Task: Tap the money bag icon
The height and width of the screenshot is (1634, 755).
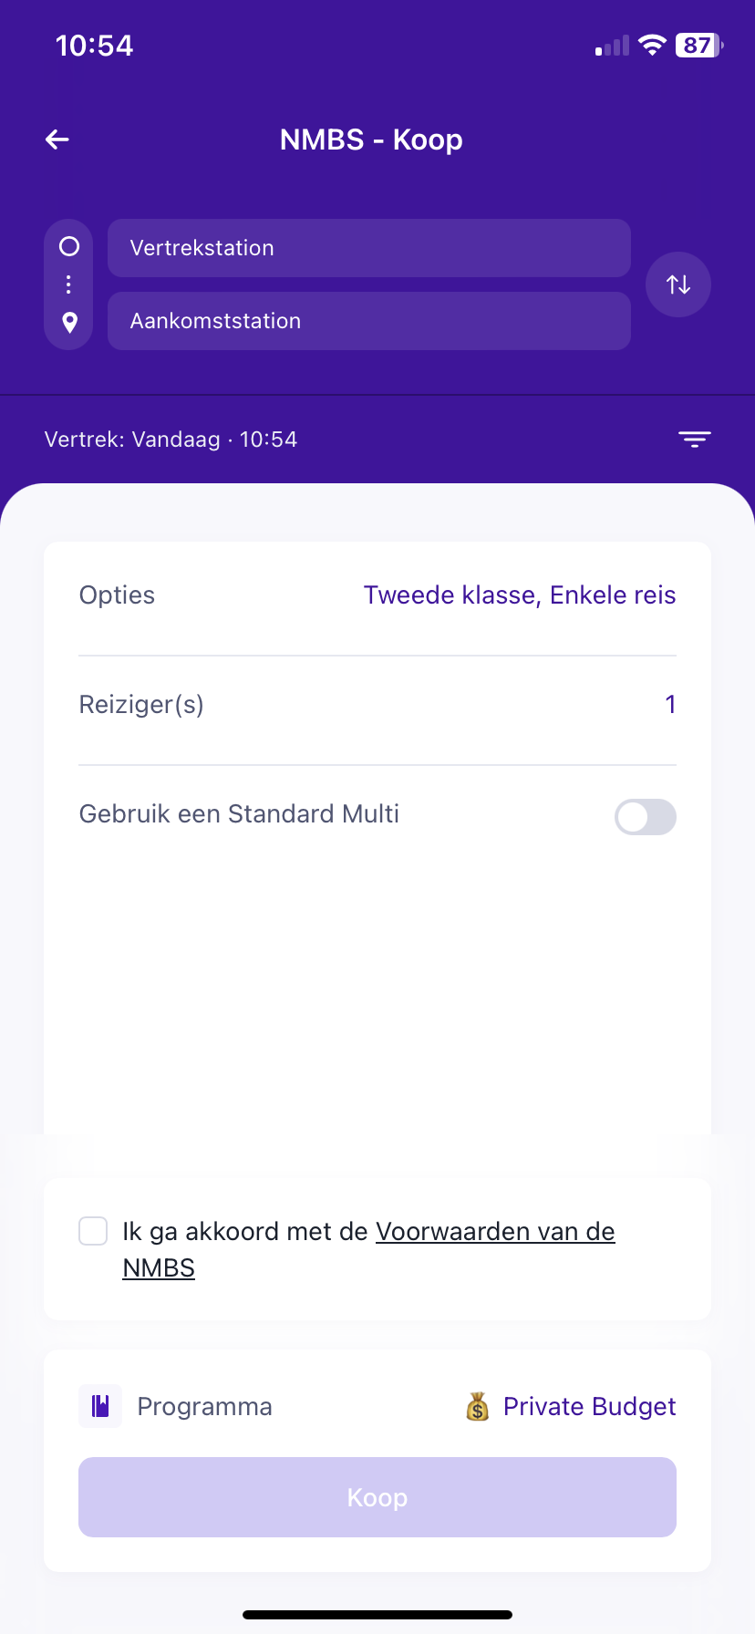Action: pyautogui.click(x=478, y=1407)
